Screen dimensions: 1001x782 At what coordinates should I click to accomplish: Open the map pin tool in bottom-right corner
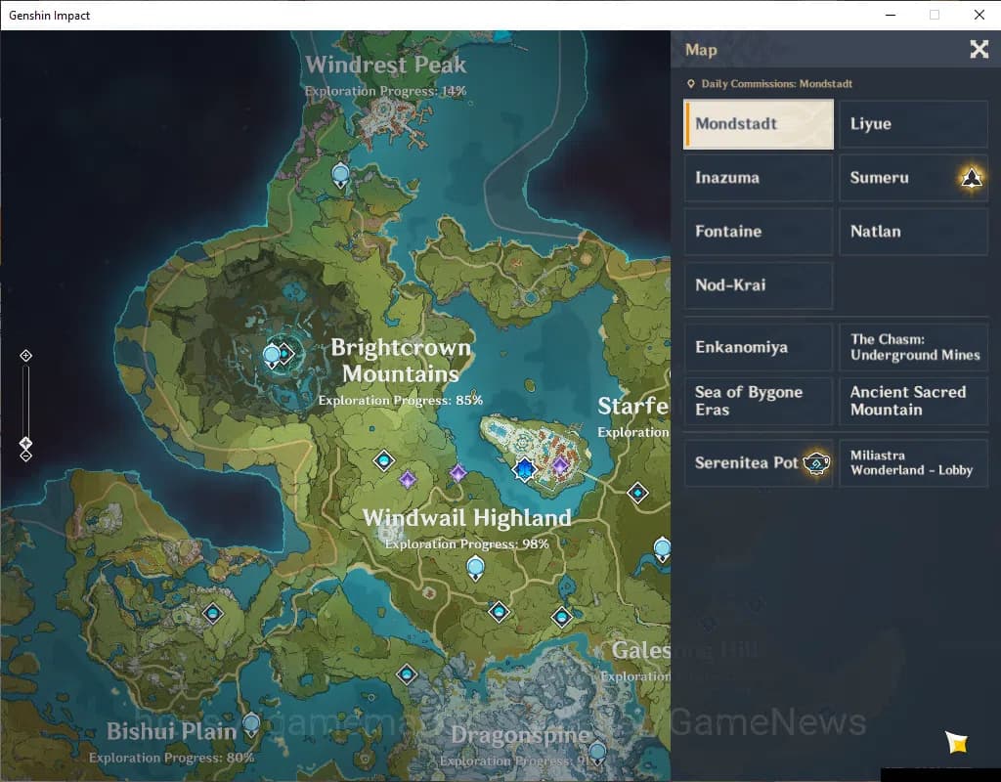coord(956,742)
